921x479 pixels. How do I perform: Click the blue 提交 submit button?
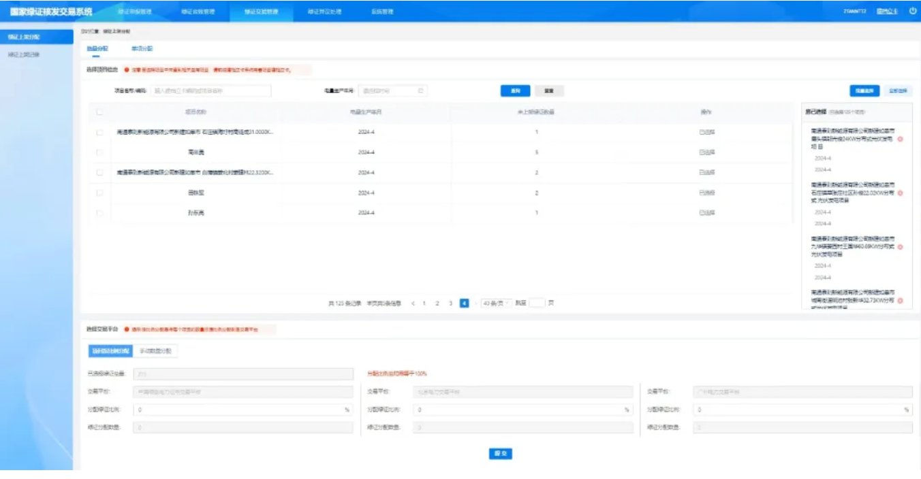[501, 454]
